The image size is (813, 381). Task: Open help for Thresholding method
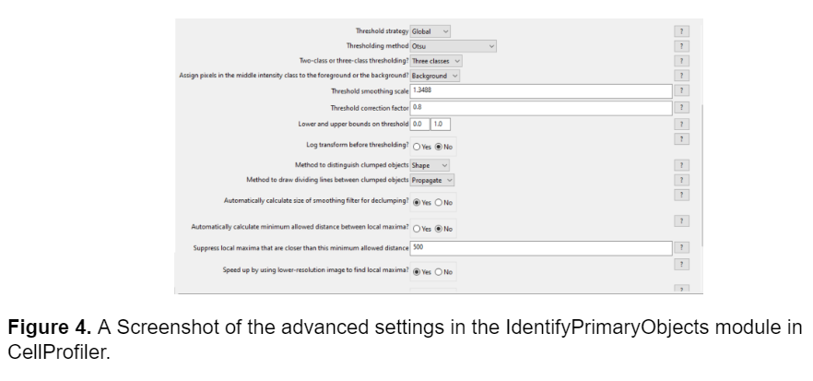pyautogui.click(x=682, y=46)
